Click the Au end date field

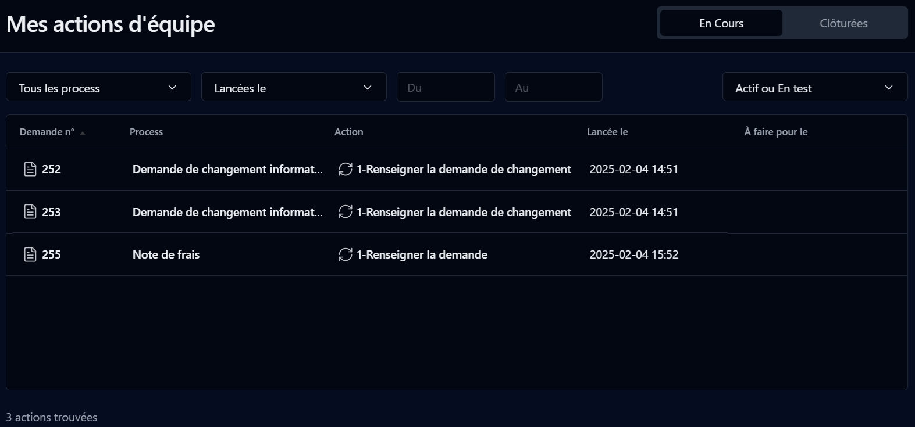(x=553, y=87)
